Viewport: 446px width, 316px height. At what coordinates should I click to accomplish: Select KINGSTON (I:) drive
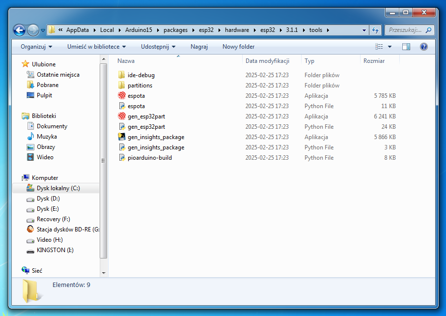tap(55, 250)
